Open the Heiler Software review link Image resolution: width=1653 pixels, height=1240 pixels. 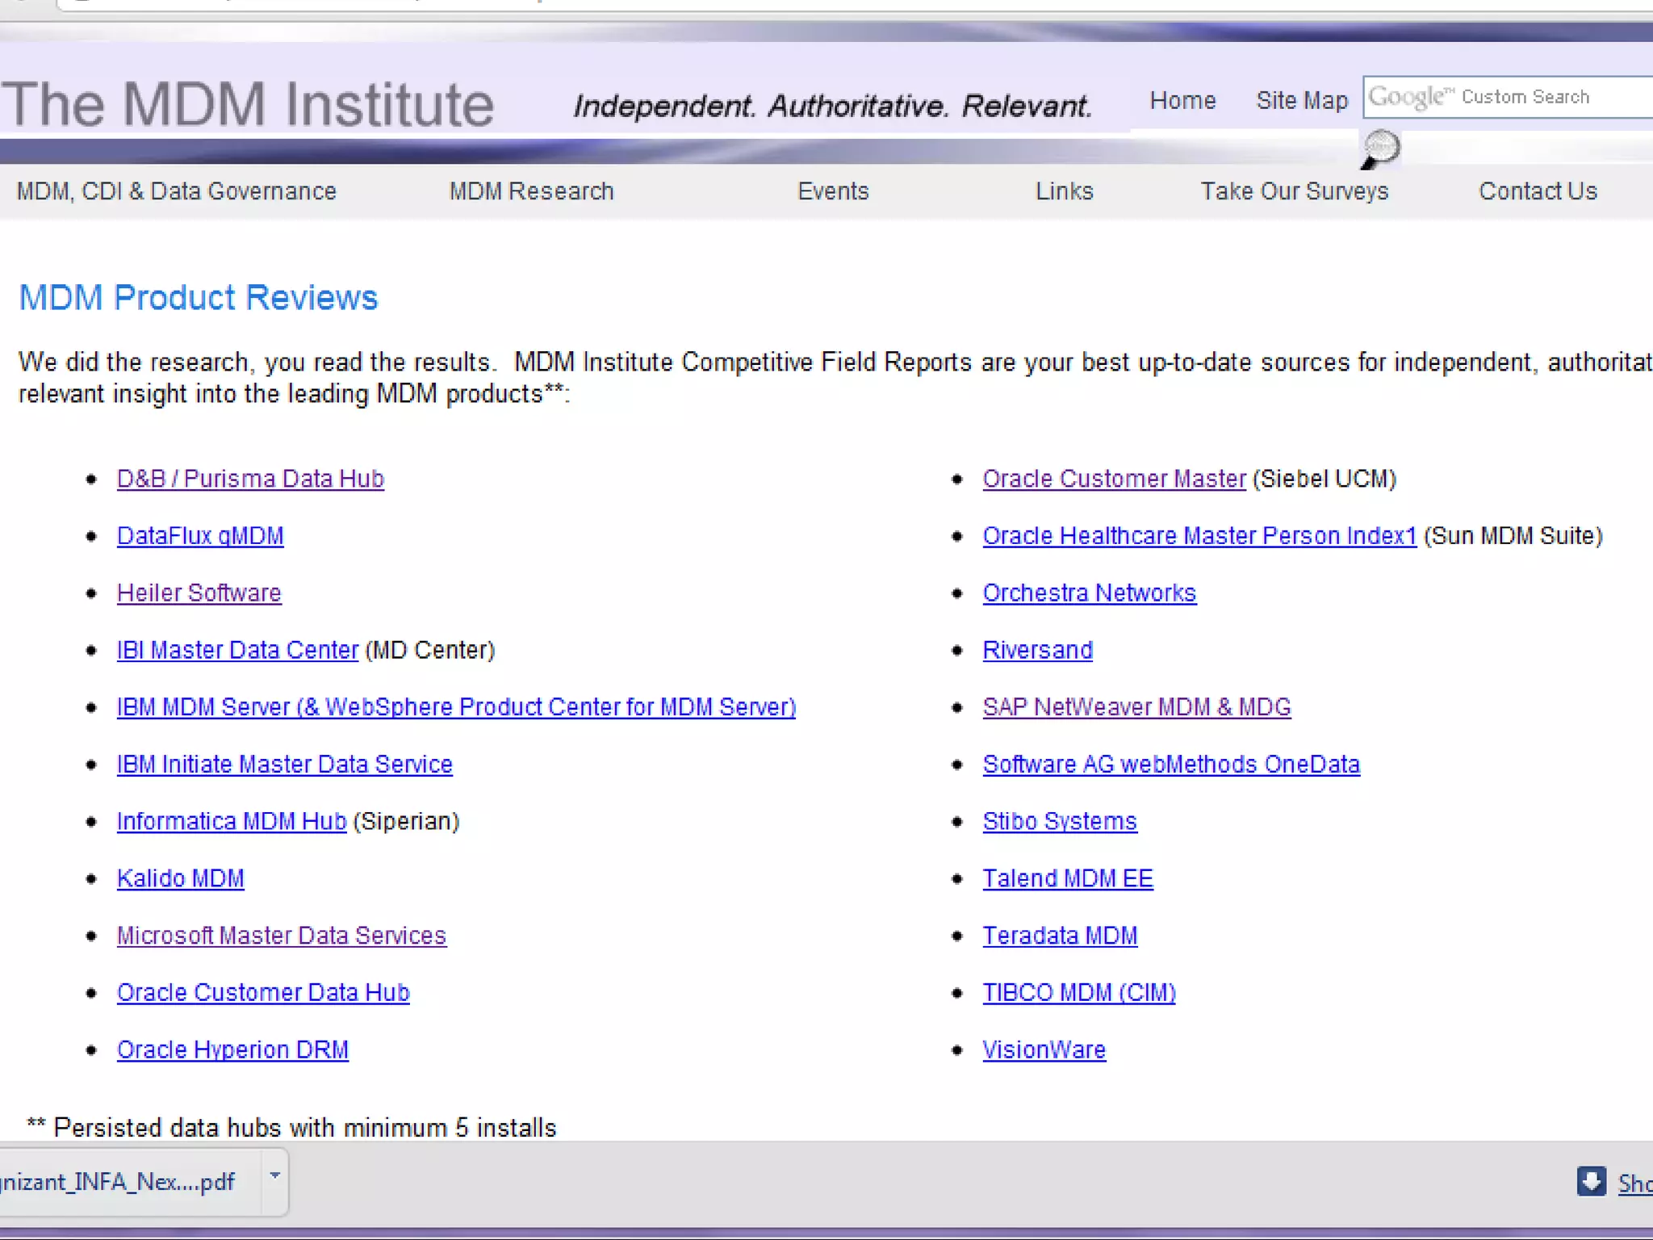point(199,593)
